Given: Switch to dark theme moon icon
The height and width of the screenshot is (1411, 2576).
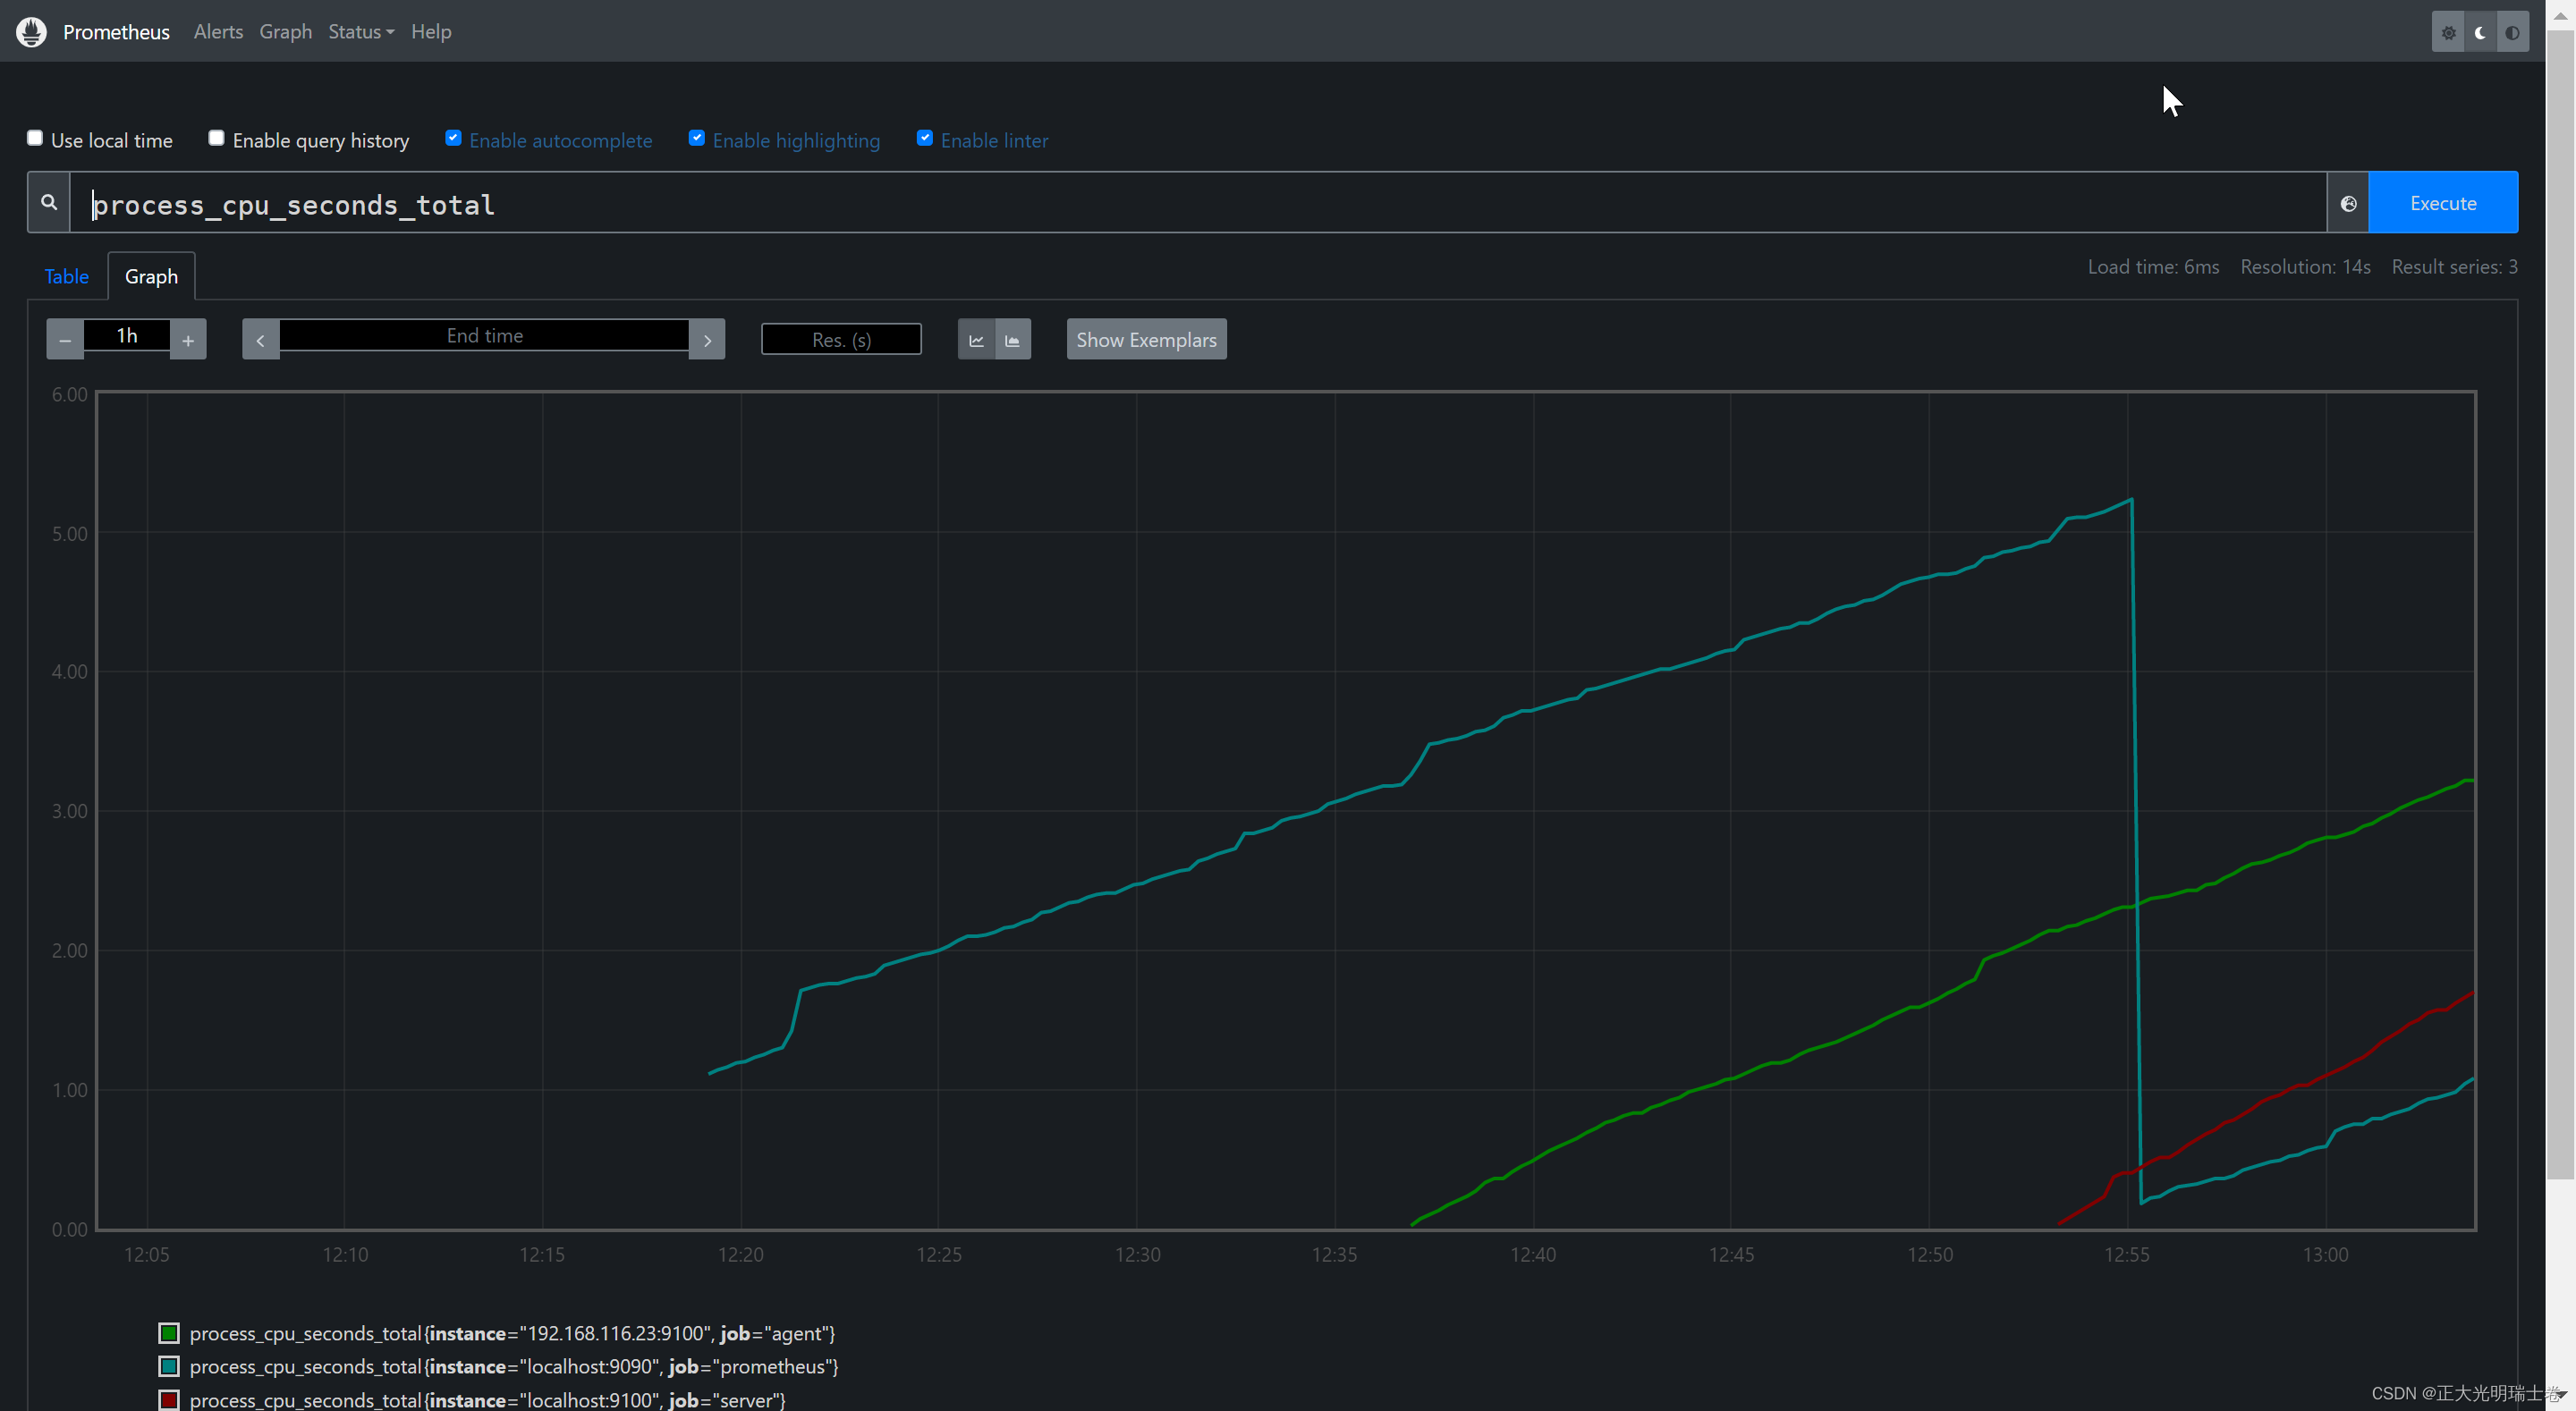Looking at the screenshot, I should click(x=2480, y=32).
